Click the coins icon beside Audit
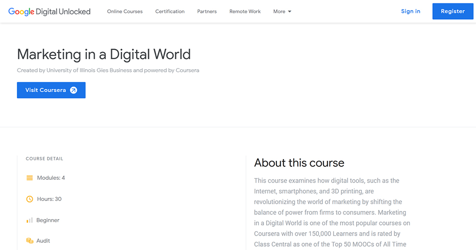476x250 pixels. coord(29,240)
